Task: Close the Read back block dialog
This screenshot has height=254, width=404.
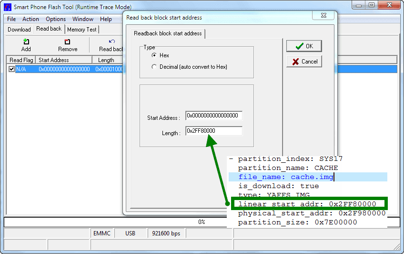Action: pyautogui.click(x=323, y=15)
